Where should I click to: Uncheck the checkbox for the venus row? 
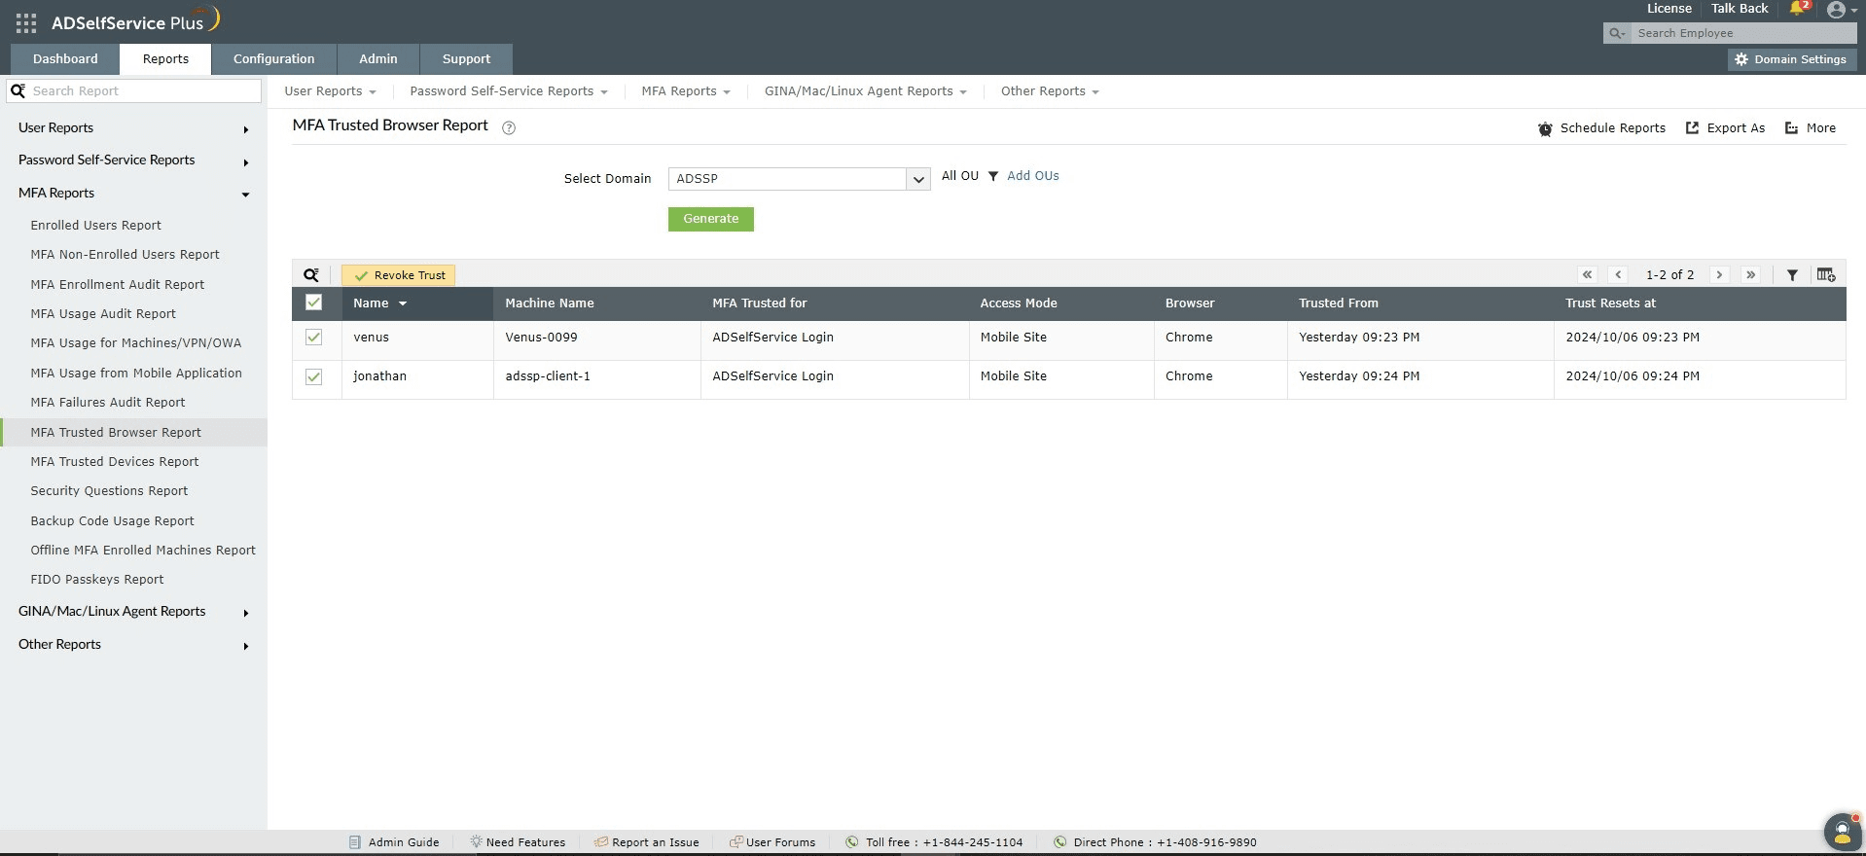tap(313, 338)
